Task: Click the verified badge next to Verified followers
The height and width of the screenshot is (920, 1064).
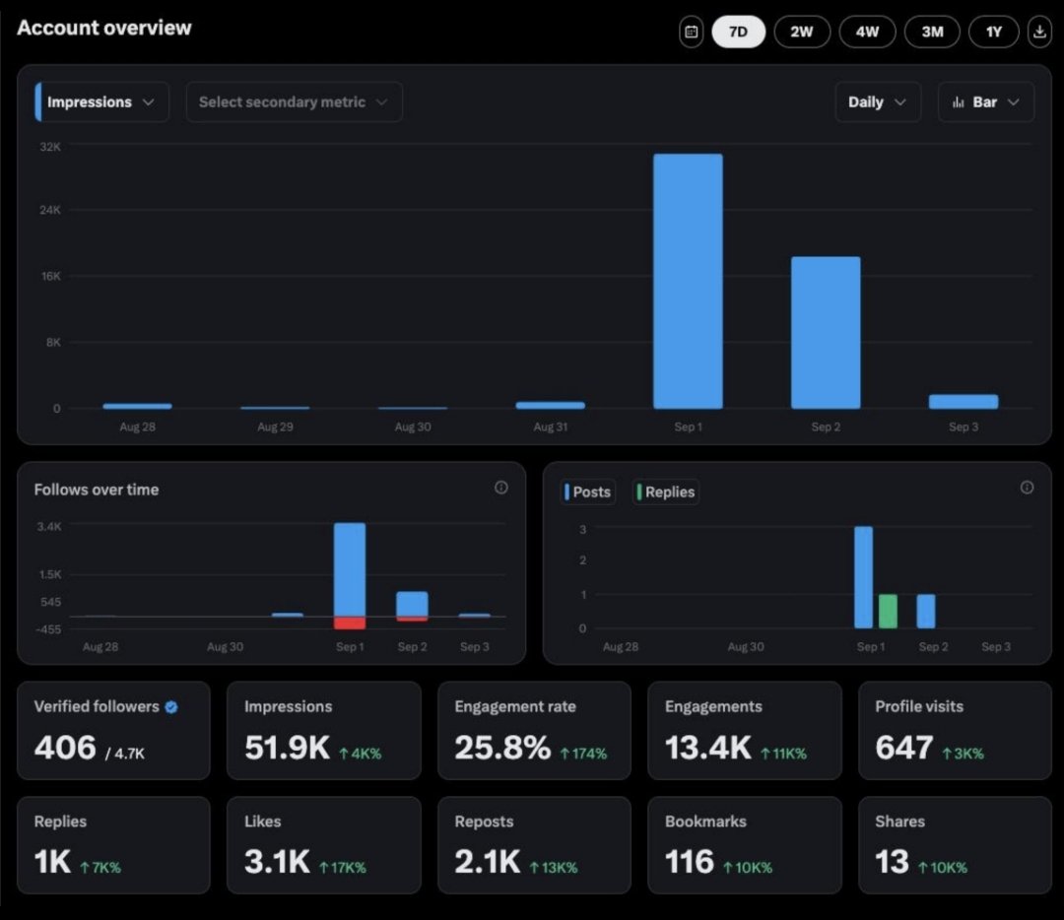Action: coord(169,705)
